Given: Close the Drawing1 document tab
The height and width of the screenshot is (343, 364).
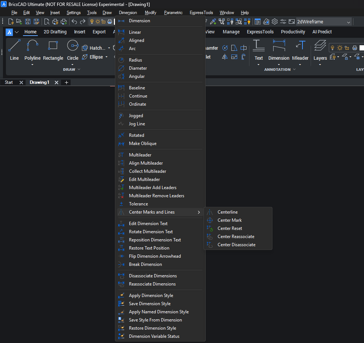Looking at the screenshot, I should click(x=56, y=82).
